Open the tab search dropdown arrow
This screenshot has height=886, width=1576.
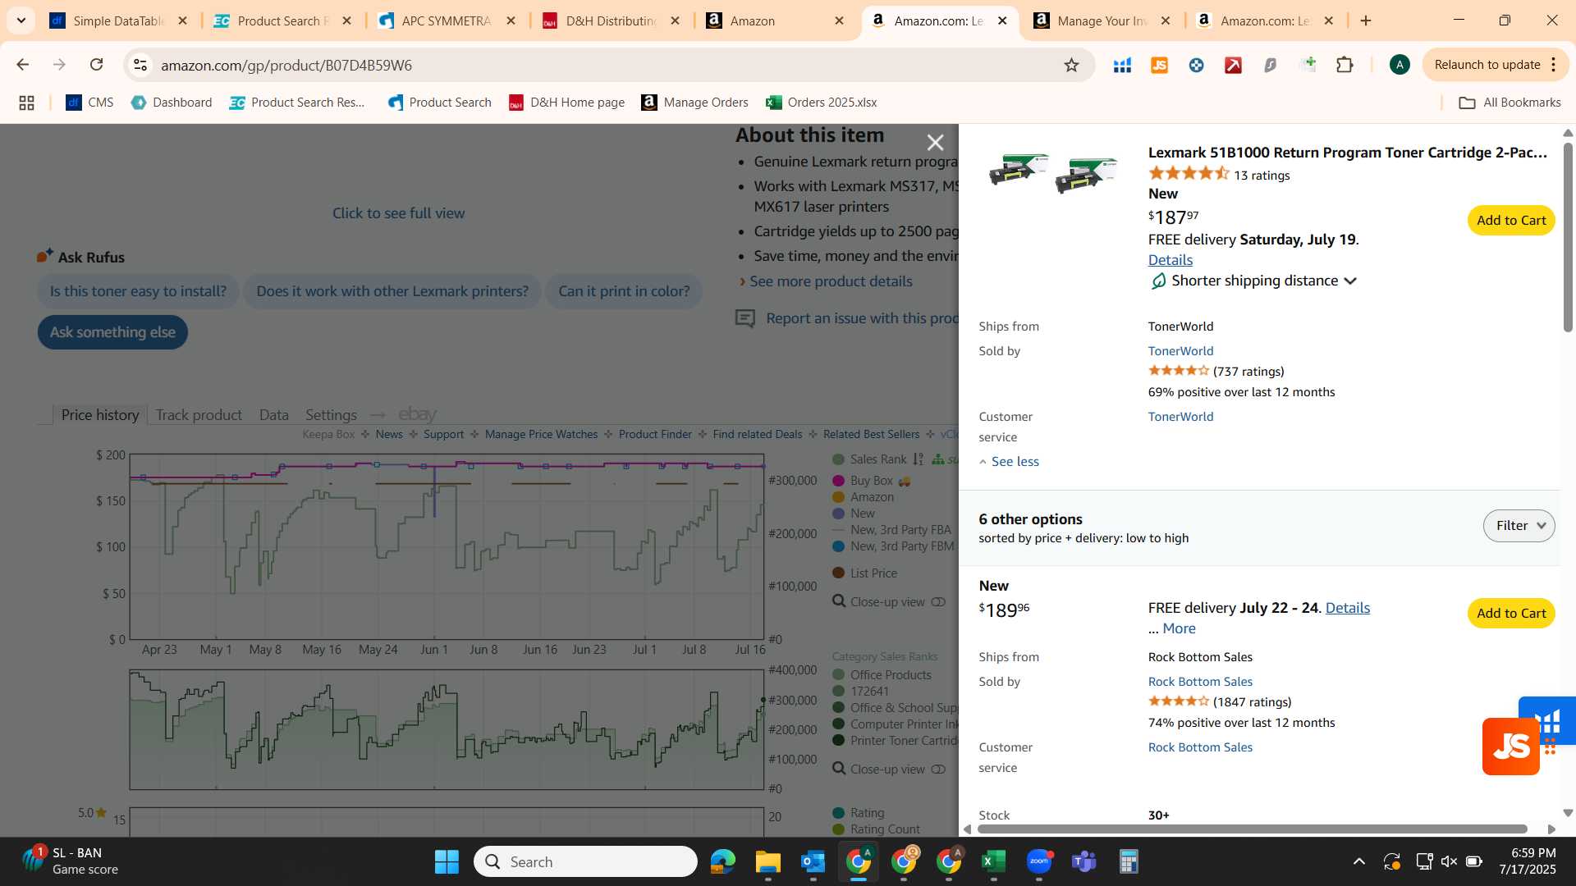(21, 21)
